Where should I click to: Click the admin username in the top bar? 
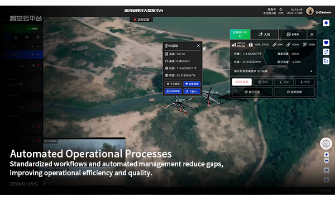[323, 12]
